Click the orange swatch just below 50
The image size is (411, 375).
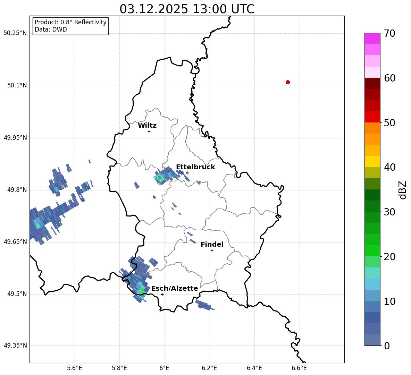click(372, 128)
